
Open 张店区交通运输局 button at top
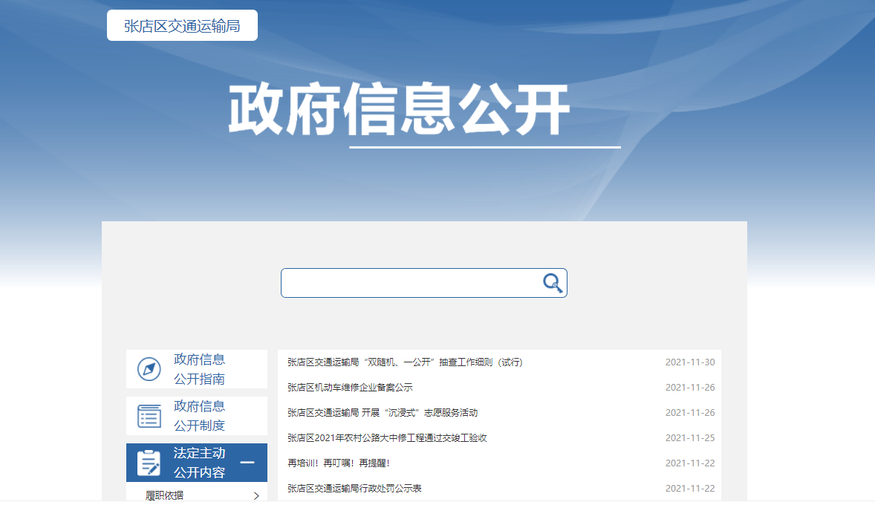point(182,26)
